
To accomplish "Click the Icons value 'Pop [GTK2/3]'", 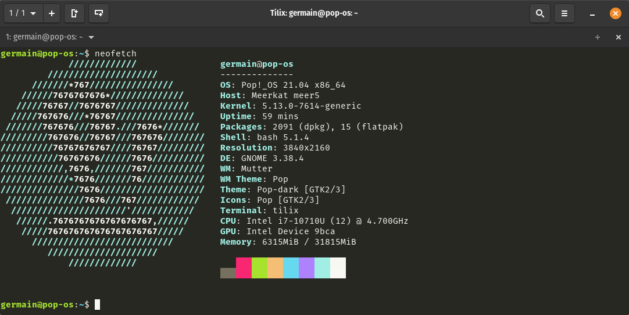I will tap(288, 200).
